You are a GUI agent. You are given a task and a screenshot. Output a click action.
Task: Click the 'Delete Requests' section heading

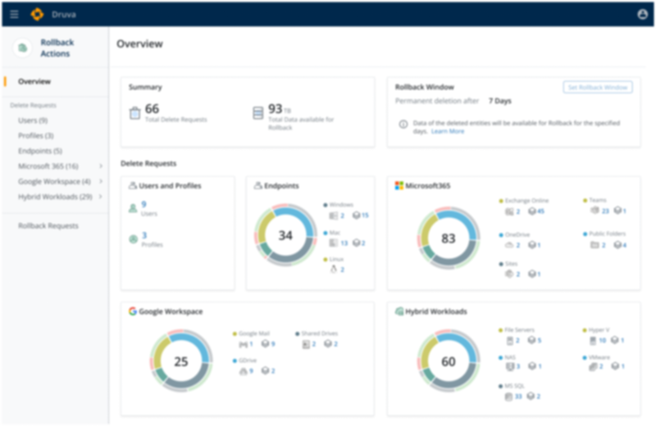(148, 164)
